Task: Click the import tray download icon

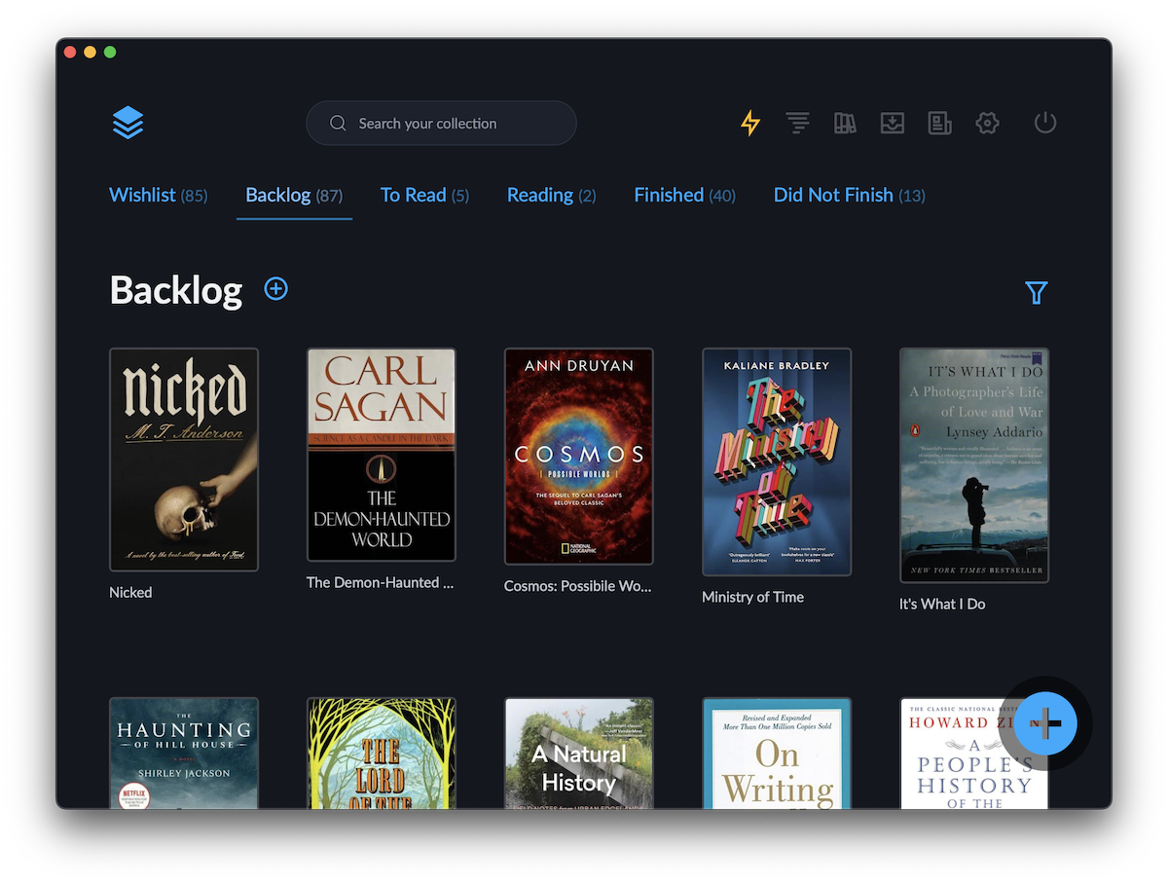Action: pos(893,123)
